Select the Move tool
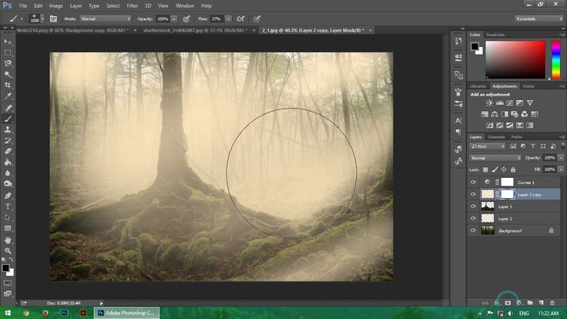Image resolution: width=567 pixels, height=319 pixels. point(8,42)
